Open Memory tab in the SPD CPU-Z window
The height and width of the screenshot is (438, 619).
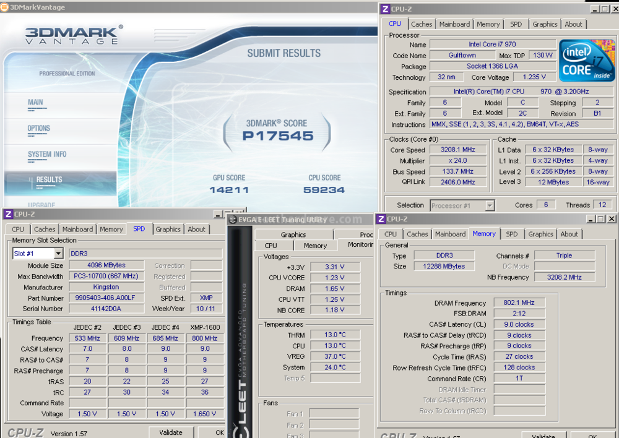pyautogui.click(x=111, y=230)
